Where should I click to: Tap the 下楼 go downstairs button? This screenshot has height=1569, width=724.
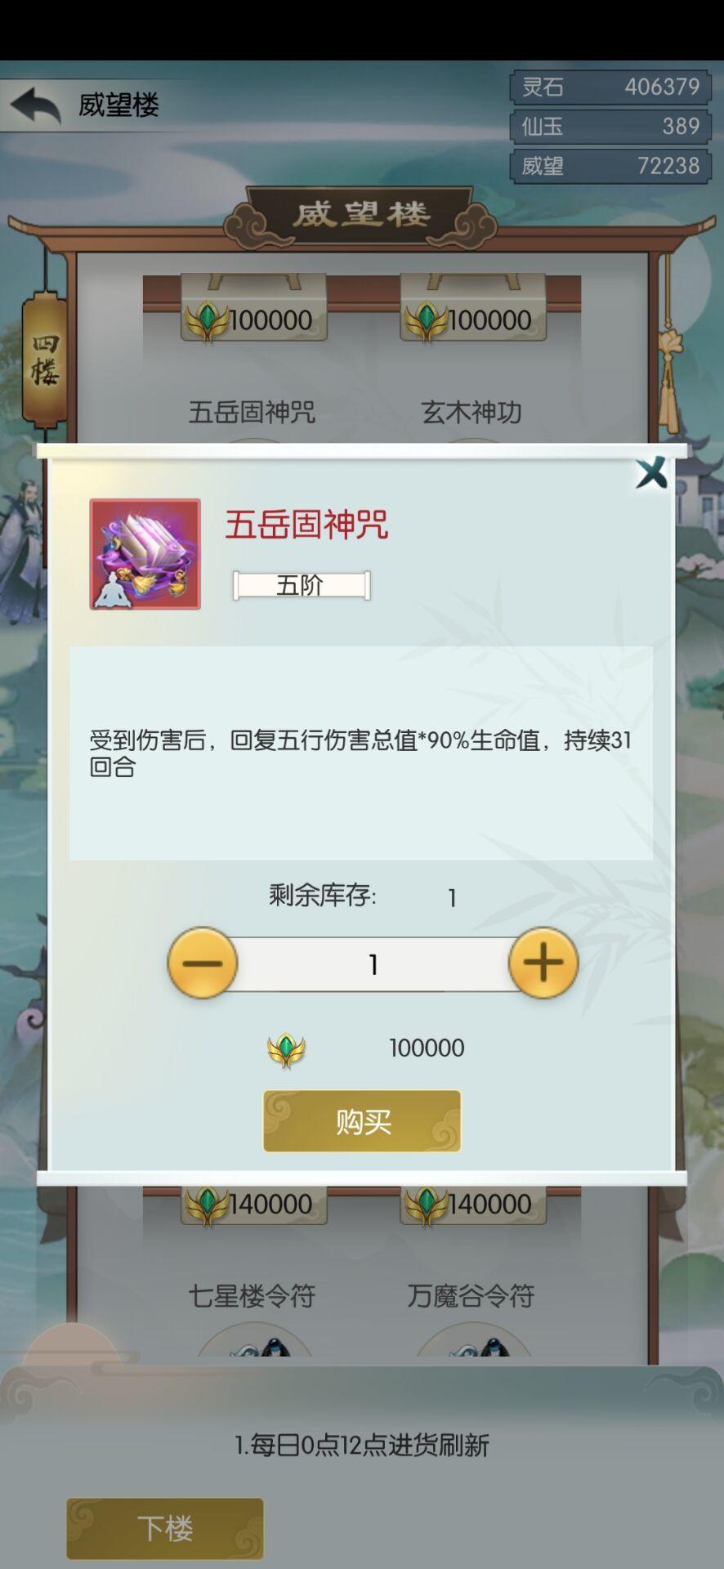[x=165, y=1528]
